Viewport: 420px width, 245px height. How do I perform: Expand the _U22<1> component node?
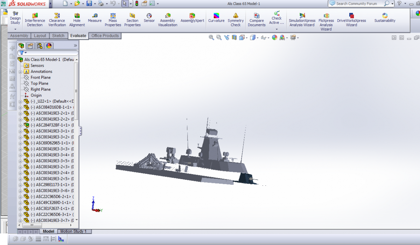21,101
